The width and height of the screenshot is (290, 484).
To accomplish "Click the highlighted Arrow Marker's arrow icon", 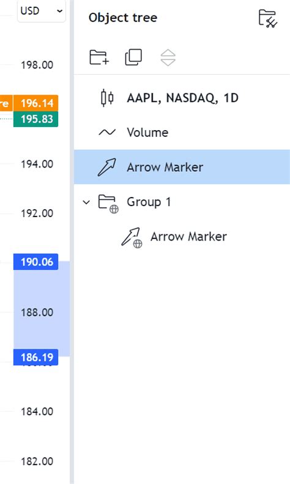I will point(107,167).
